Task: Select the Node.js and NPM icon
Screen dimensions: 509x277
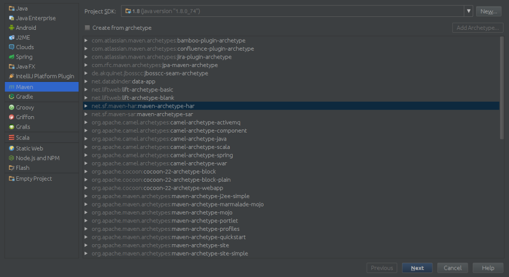Action: [x=11, y=158]
